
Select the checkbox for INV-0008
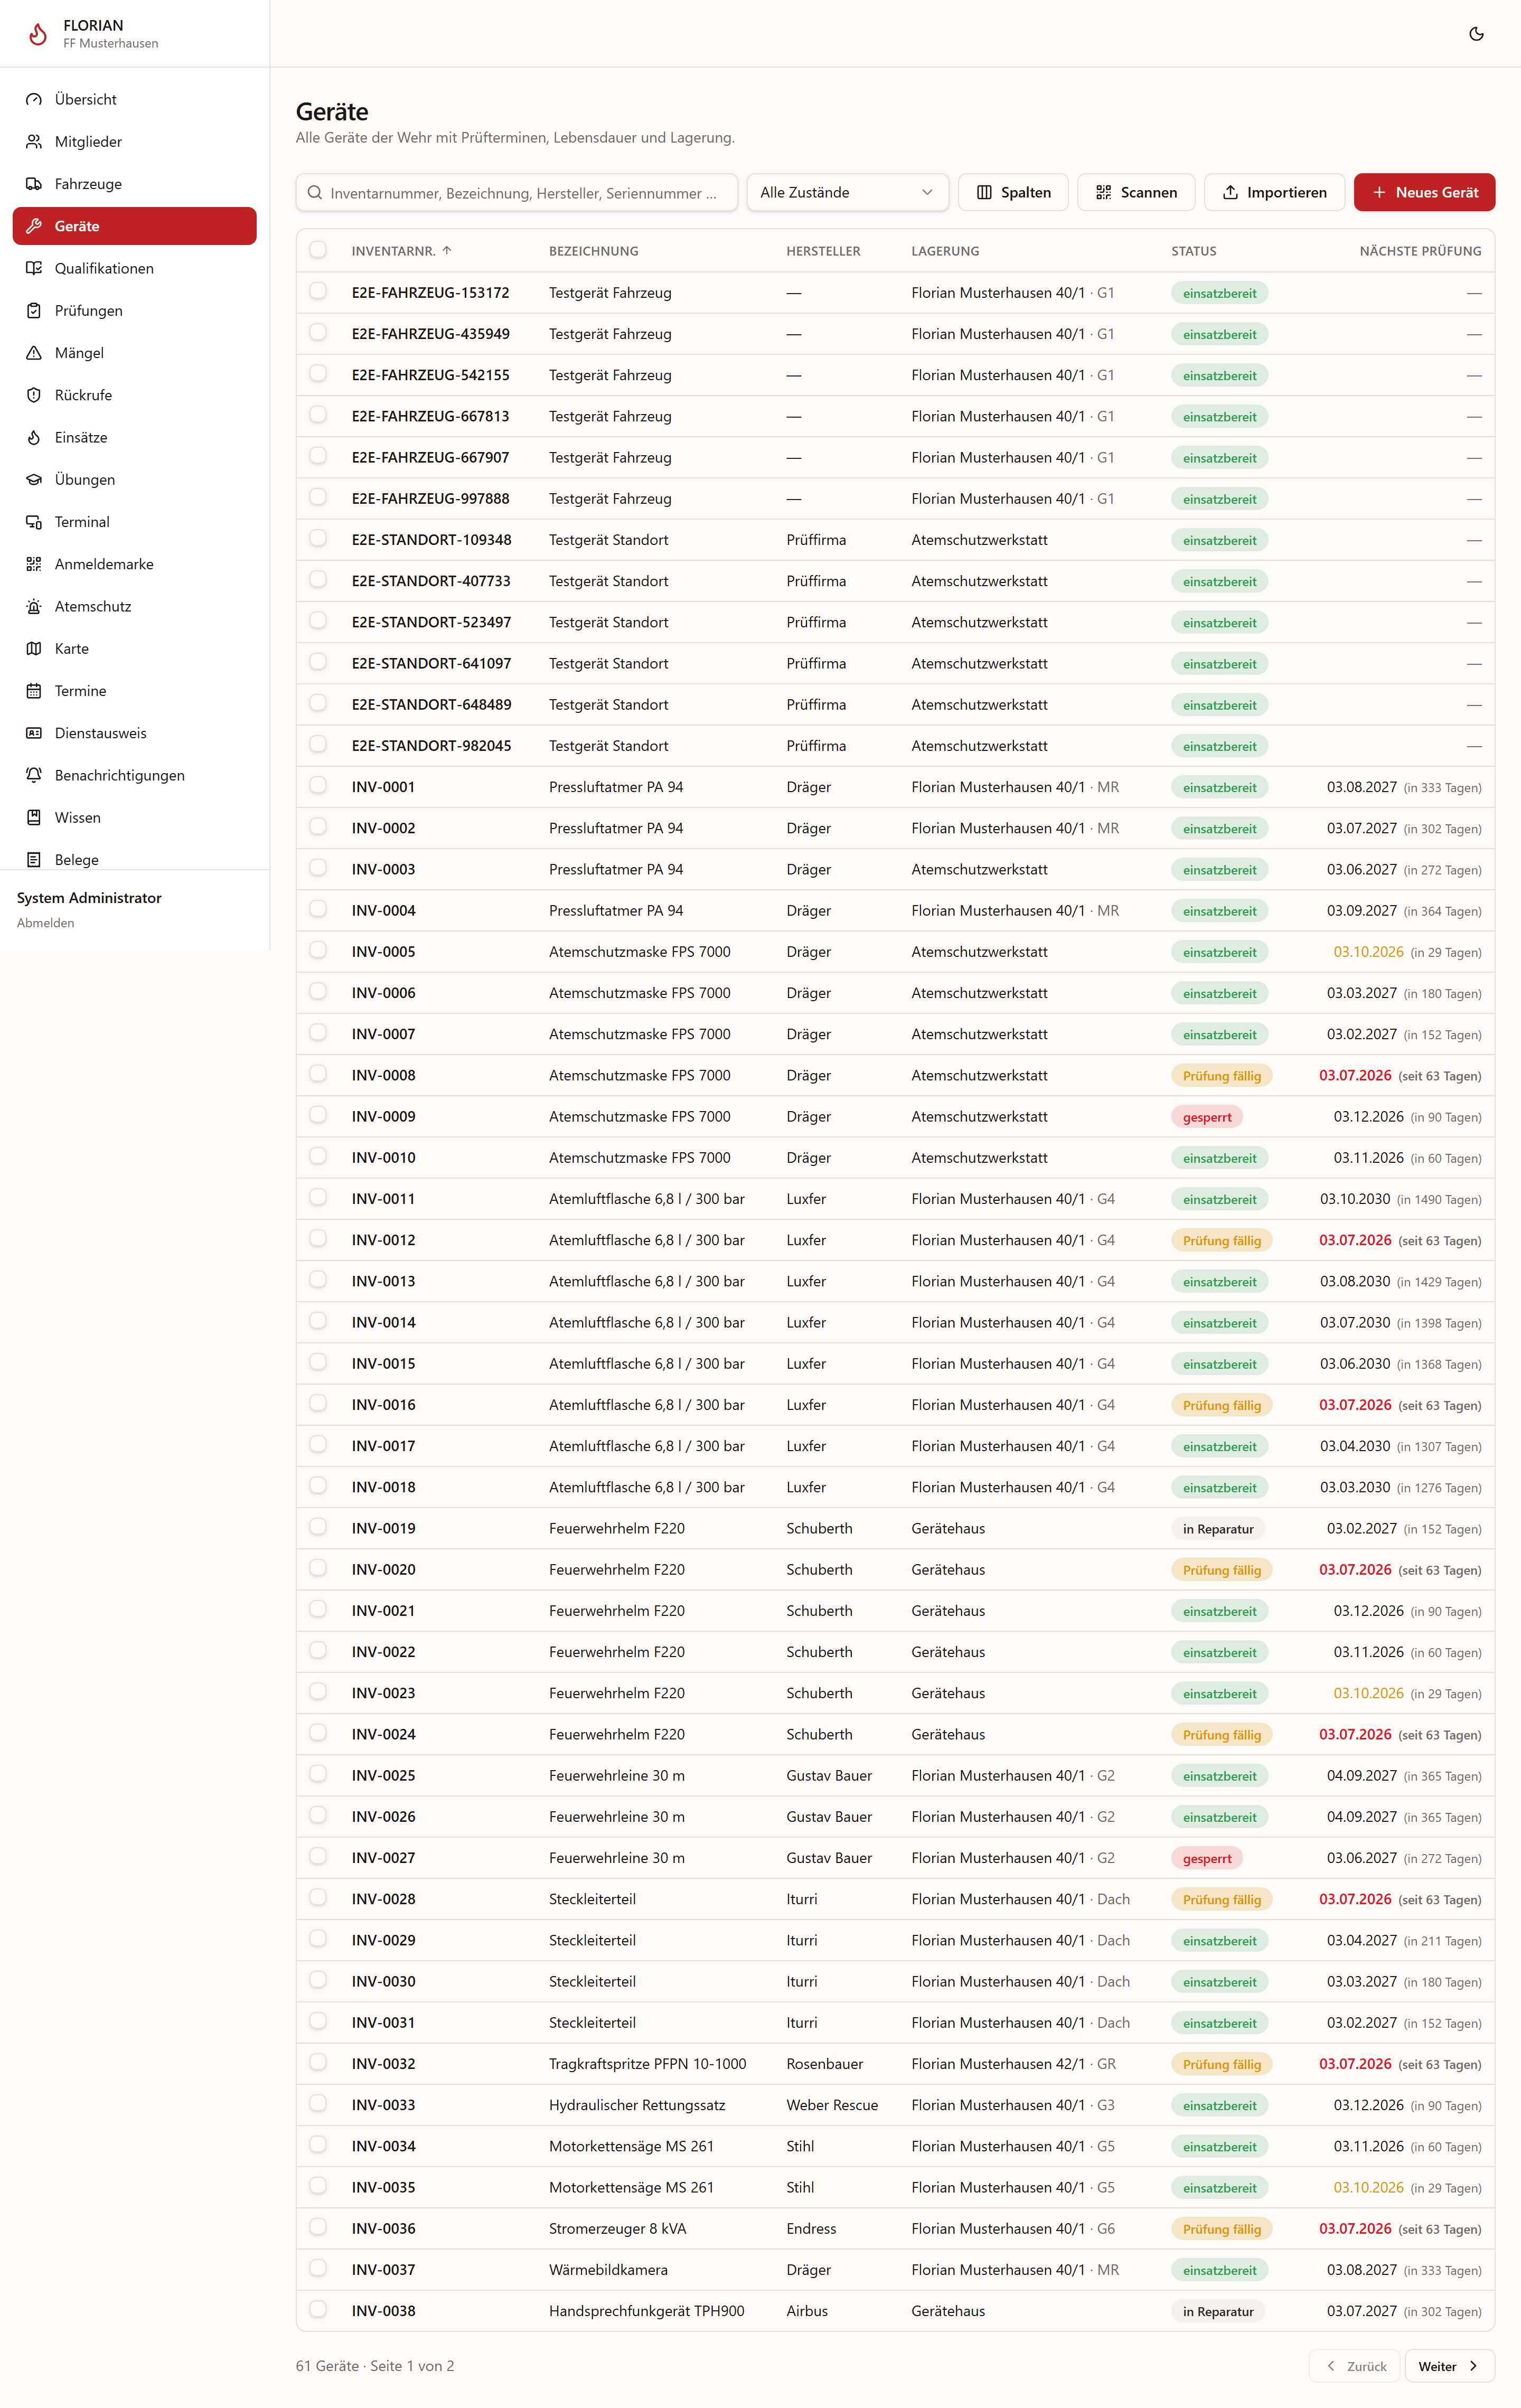[318, 1074]
